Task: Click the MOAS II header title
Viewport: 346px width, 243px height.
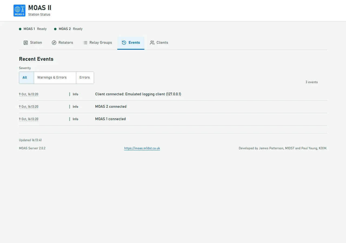Action: [40, 8]
